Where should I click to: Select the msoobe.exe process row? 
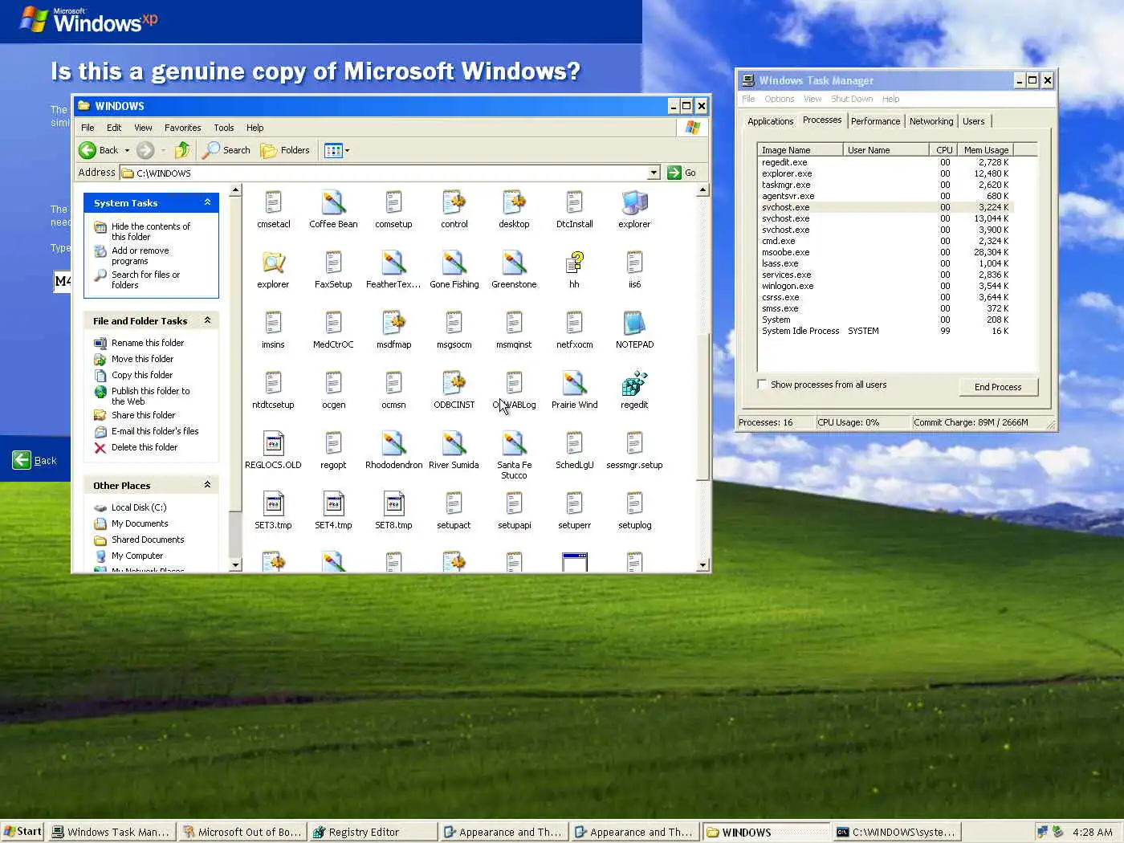(x=886, y=252)
